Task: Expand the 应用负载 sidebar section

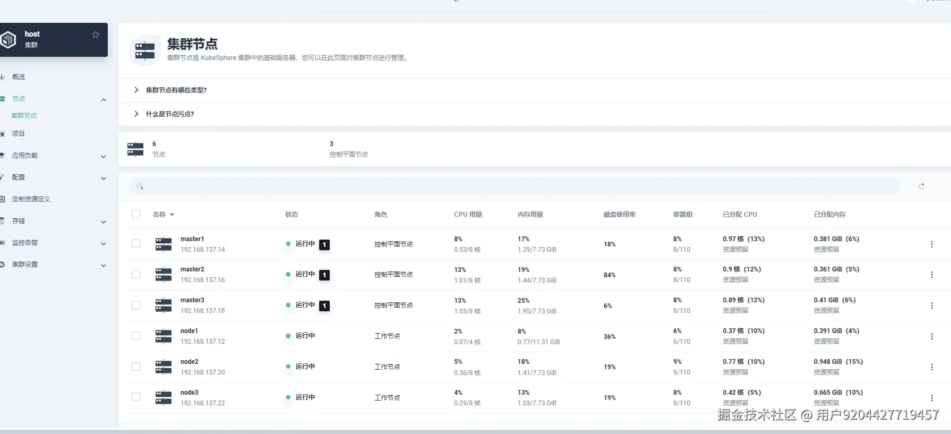Action: tap(104, 157)
